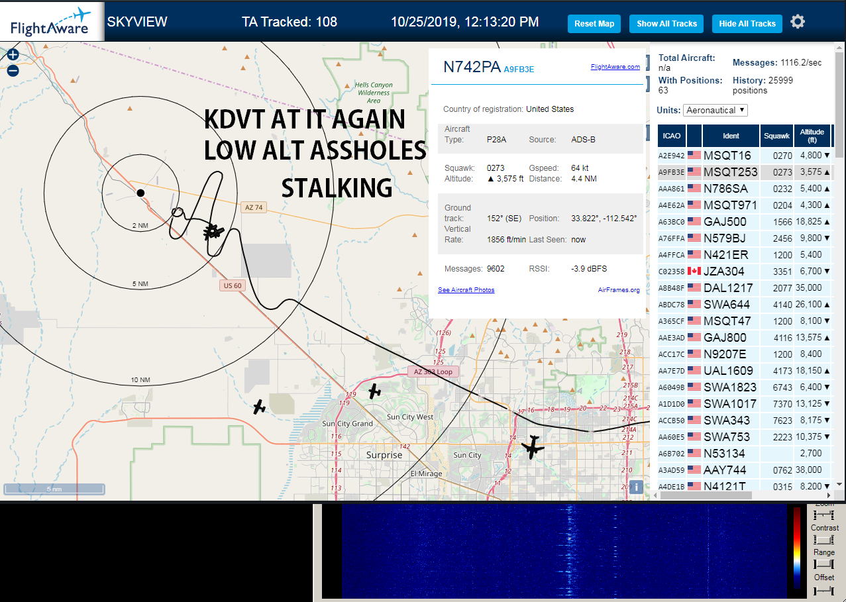Zoom in the map with plus icon
Screen dimensions: 846x602
pyautogui.click(x=13, y=55)
